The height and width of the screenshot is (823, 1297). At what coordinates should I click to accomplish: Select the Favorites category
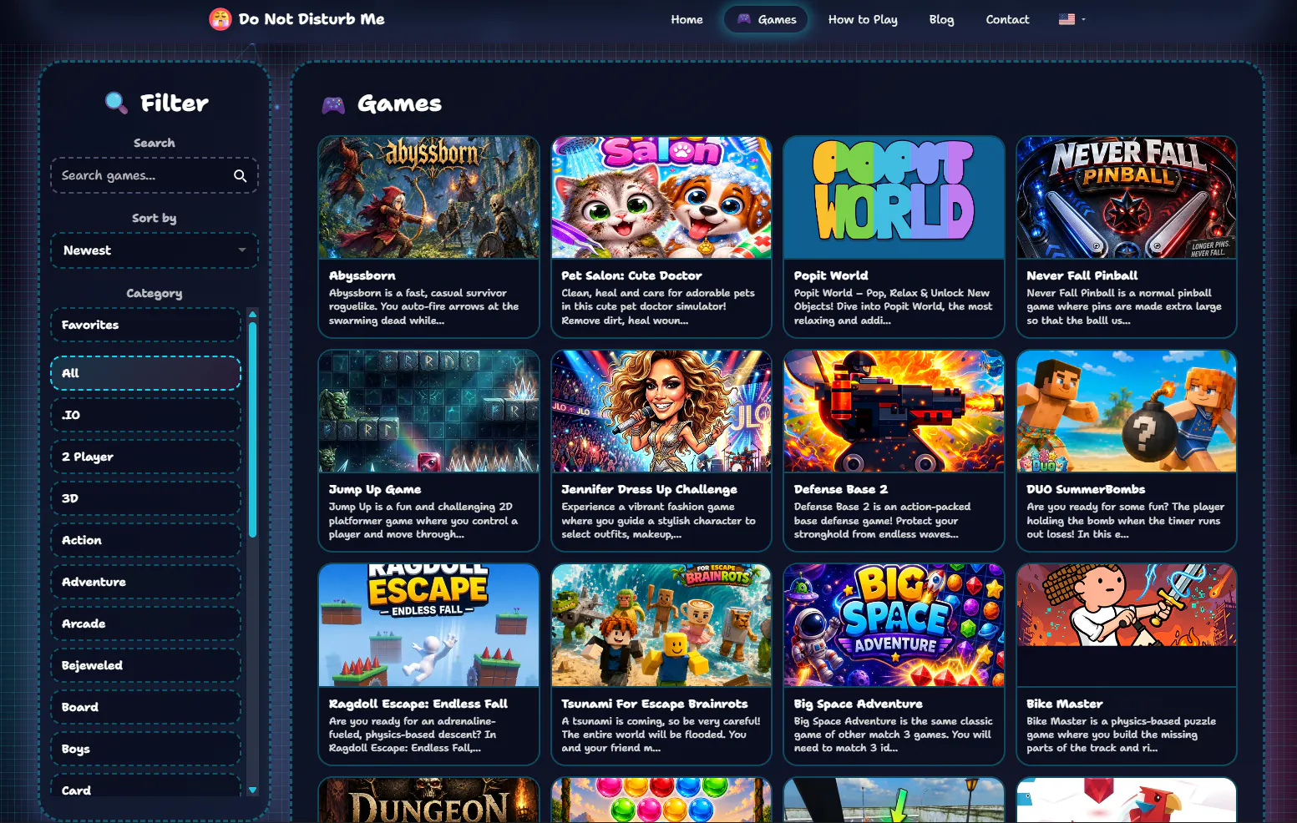point(146,325)
